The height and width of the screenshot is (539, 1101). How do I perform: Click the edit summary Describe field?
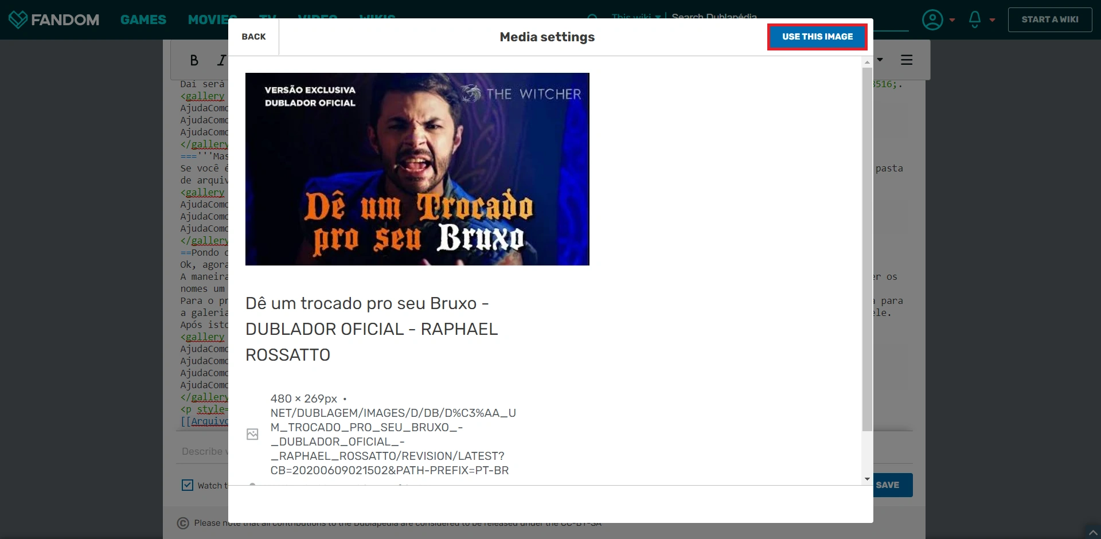(x=204, y=452)
